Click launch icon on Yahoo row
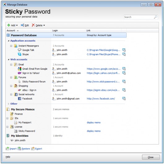This screenshot has height=164, width=164. [124, 73]
